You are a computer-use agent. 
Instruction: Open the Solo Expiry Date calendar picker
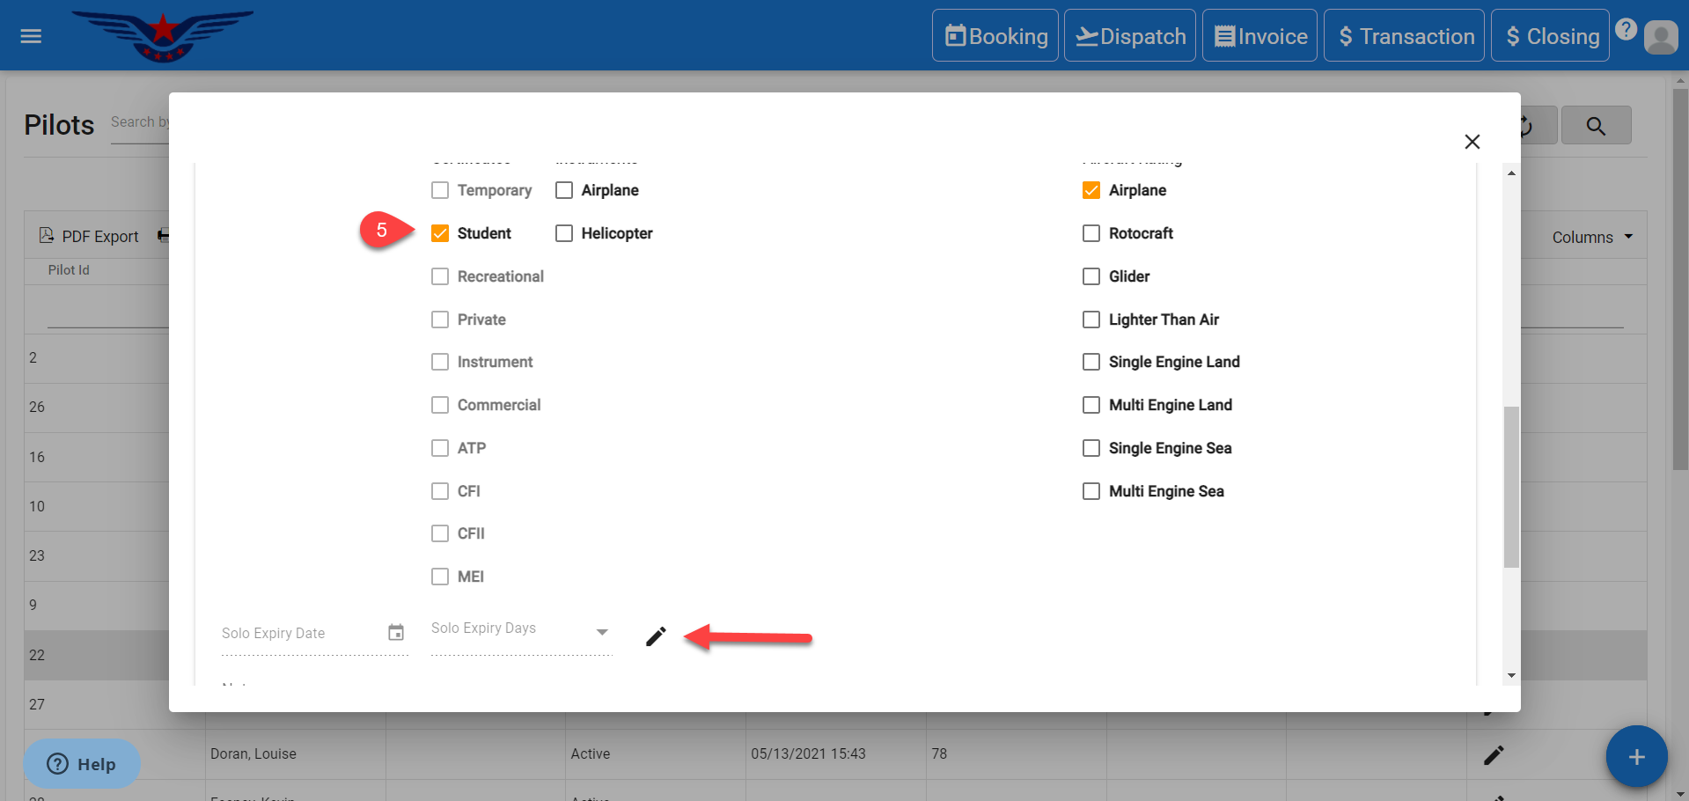point(396,632)
